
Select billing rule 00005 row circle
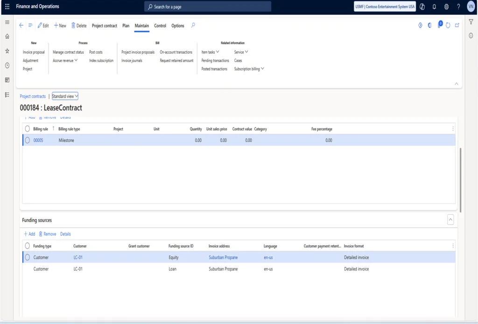tap(28, 140)
